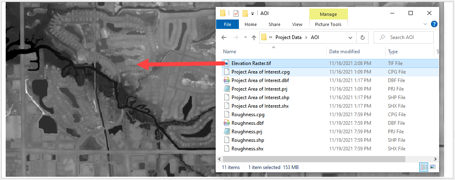Switch to details view layout
Image resolution: width=455 pixels, height=180 pixels.
pyautogui.click(x=423, y=167)
